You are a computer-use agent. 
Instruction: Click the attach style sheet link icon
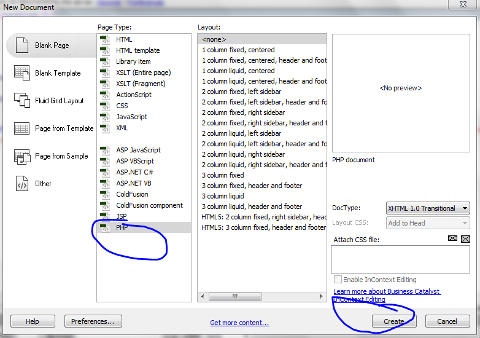pos(452,238)
